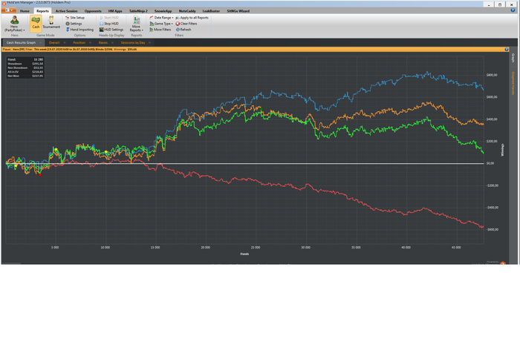Open Site Setup options
The height and width of the screenshot is (353, 520).
click(76, 17)
